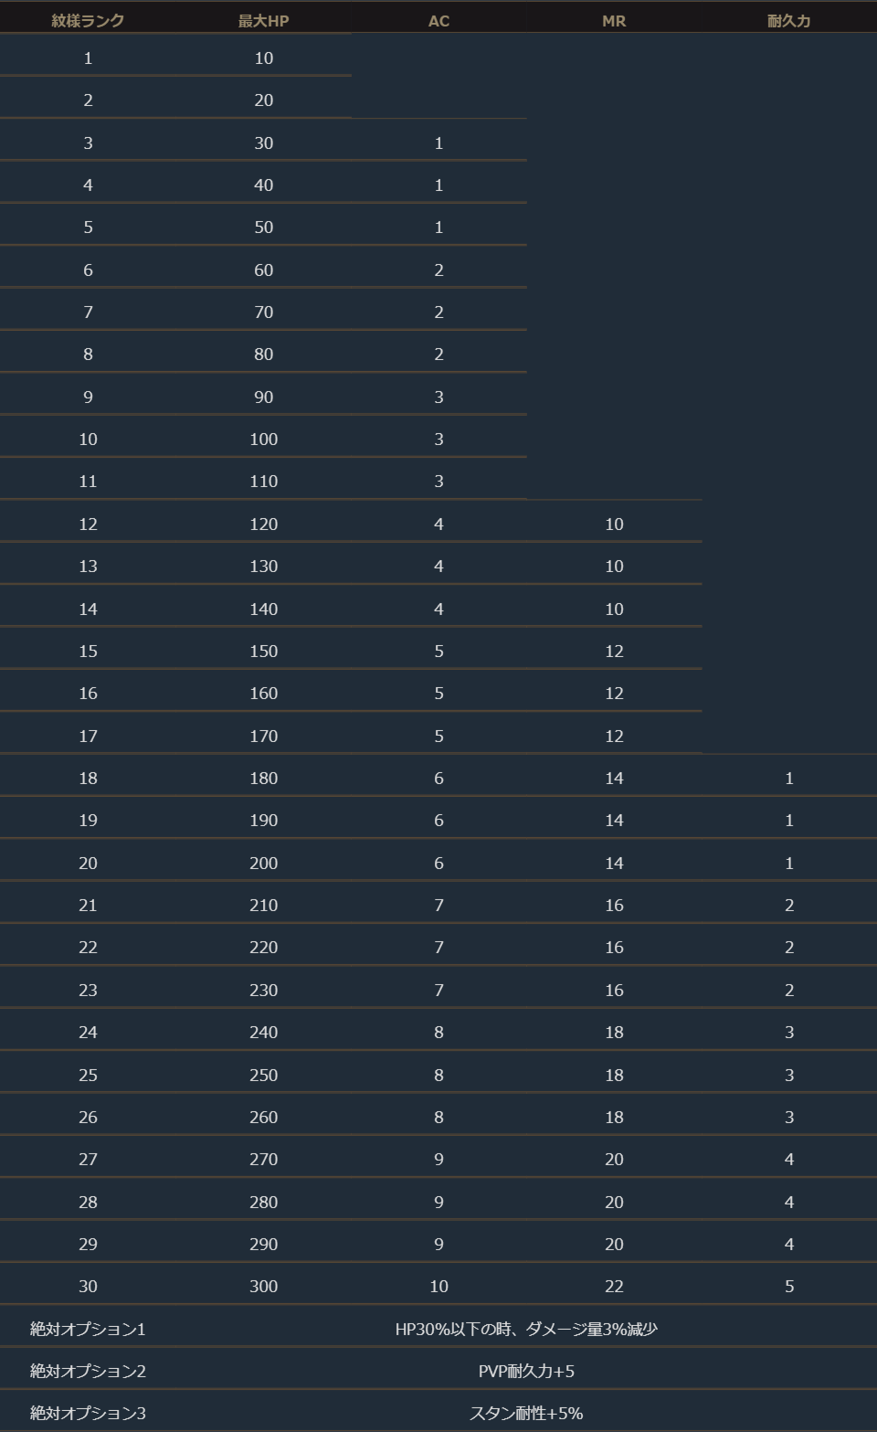This screenshot has width=877, height=1432.
Task: Select the 絶対オプション3 row label
Action: 88,1413
